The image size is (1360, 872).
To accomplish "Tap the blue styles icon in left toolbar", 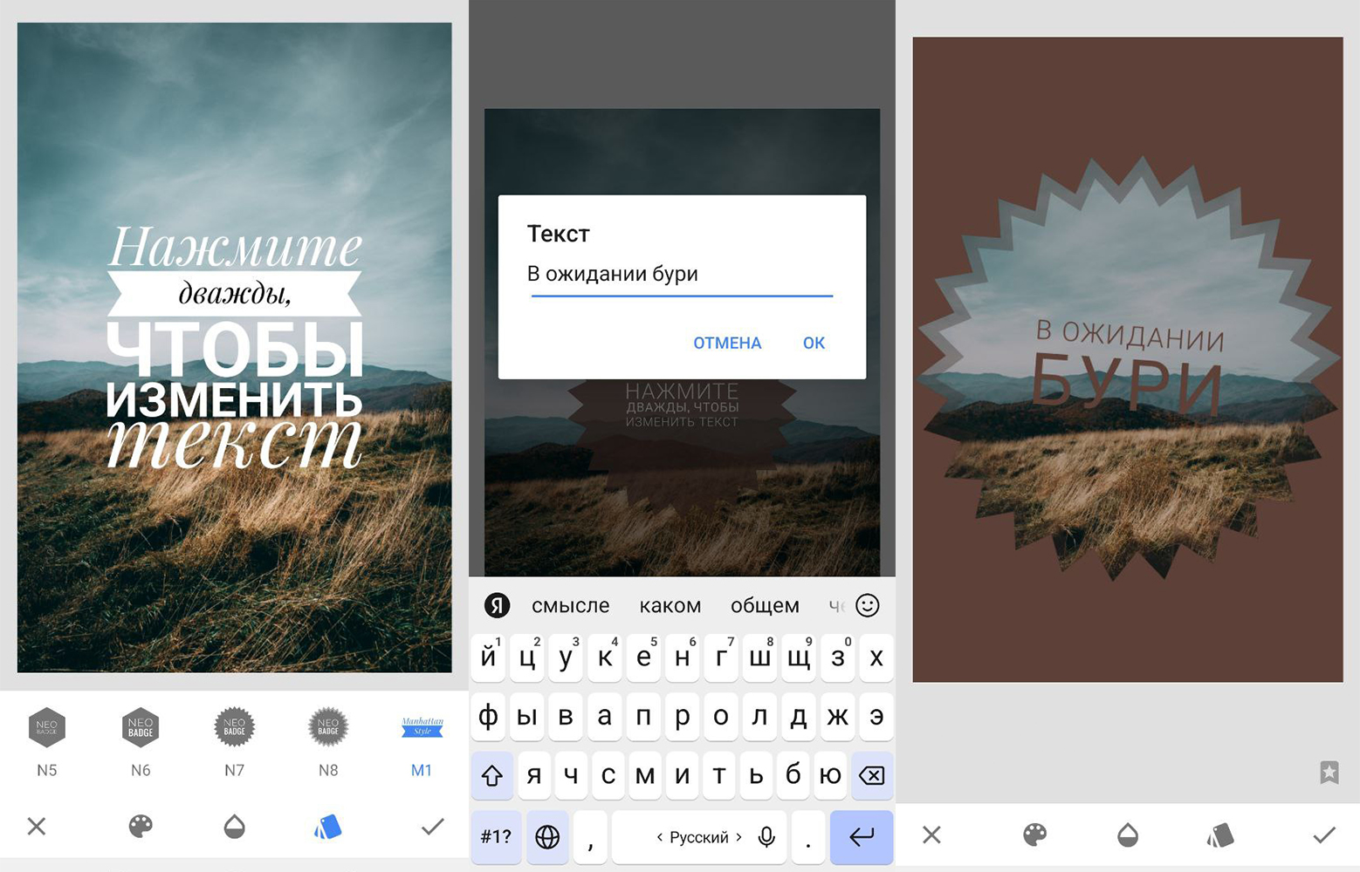I will click(x=328, y=826).
